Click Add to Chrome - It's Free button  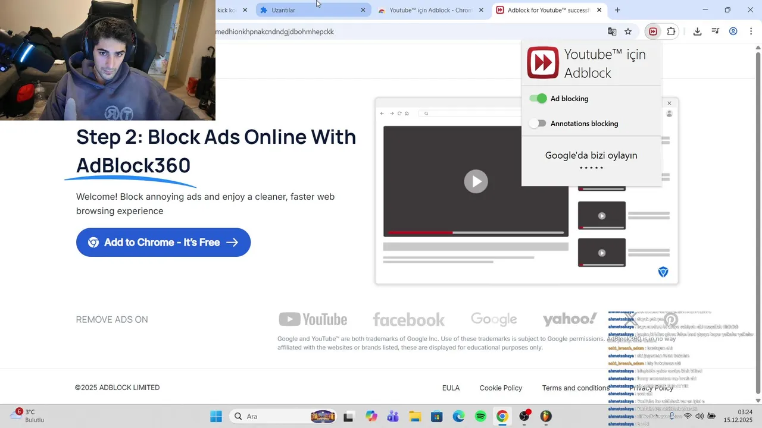pyautogui.click(x=163, y=243)
